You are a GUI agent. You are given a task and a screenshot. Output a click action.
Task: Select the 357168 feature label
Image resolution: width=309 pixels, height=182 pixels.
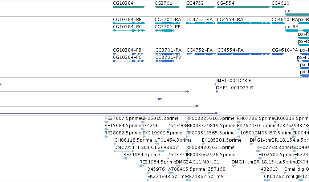tap(216, 169)
